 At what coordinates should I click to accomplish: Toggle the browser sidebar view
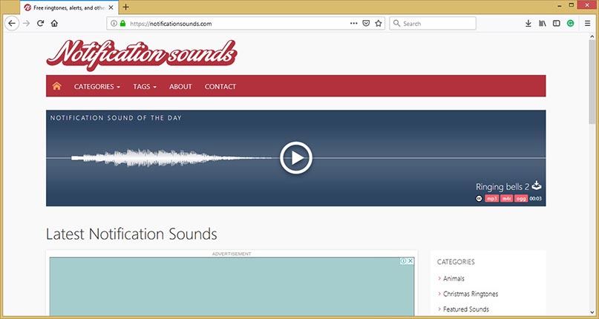pyautogui.click(x=556, y=24)
